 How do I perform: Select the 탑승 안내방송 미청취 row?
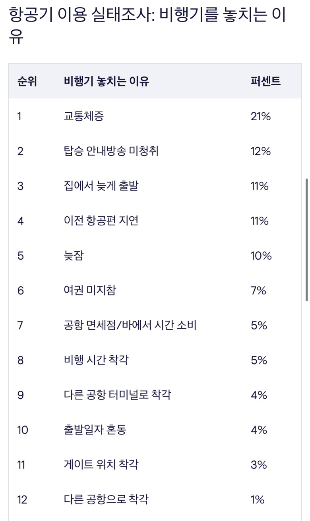point(111,151)
